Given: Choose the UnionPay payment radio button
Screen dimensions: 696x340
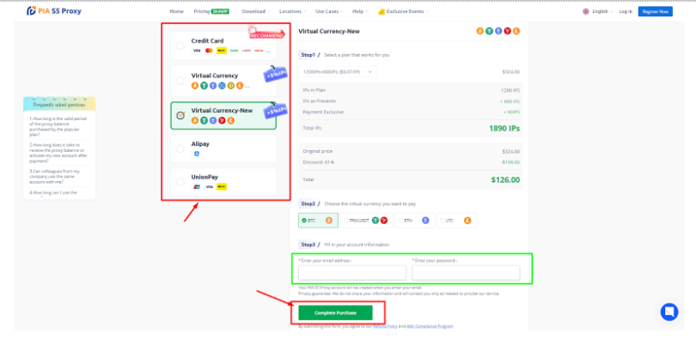Looking at the screenshot, I should (x=180, y=182).
